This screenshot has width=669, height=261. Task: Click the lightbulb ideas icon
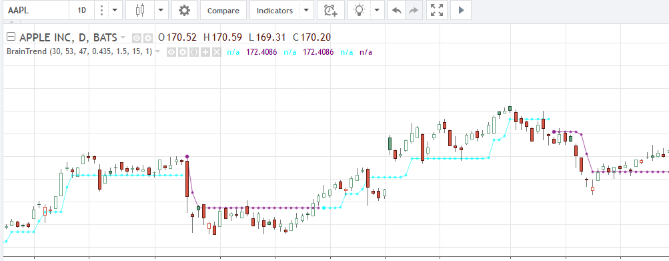pos(360,10)
